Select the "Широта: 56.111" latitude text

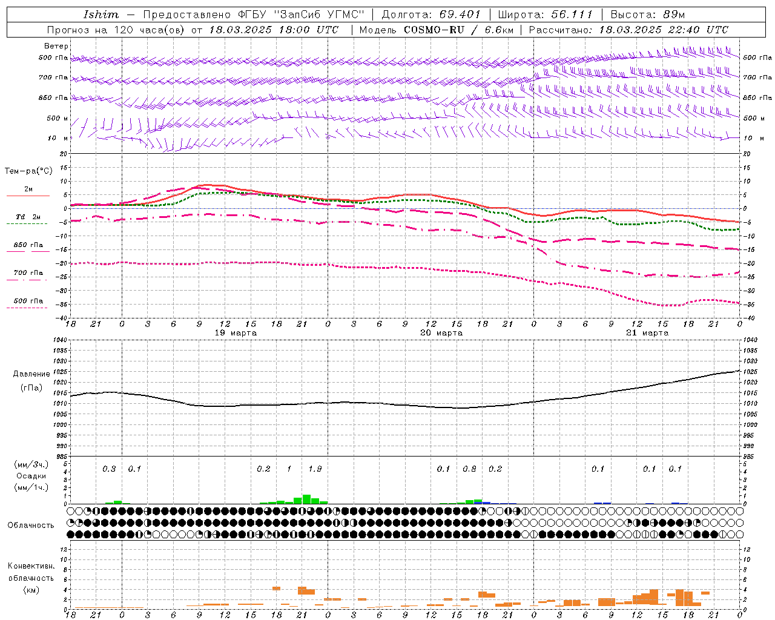click(545, 15)
